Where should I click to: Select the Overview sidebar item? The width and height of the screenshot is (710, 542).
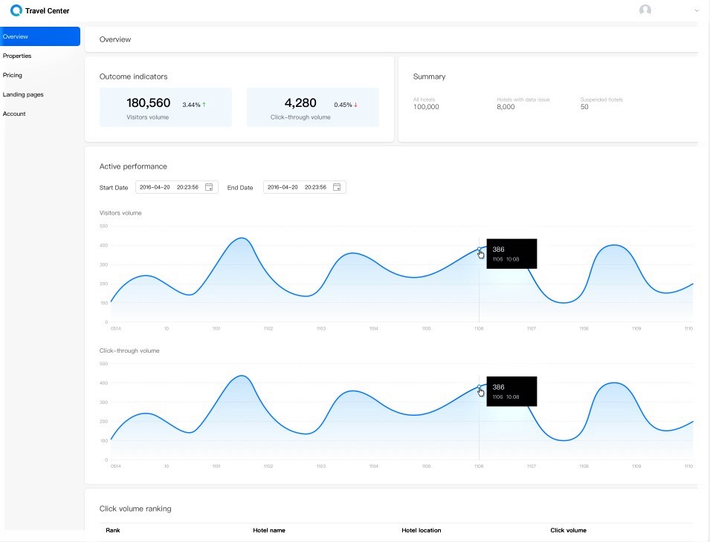[x=40, y=36]
